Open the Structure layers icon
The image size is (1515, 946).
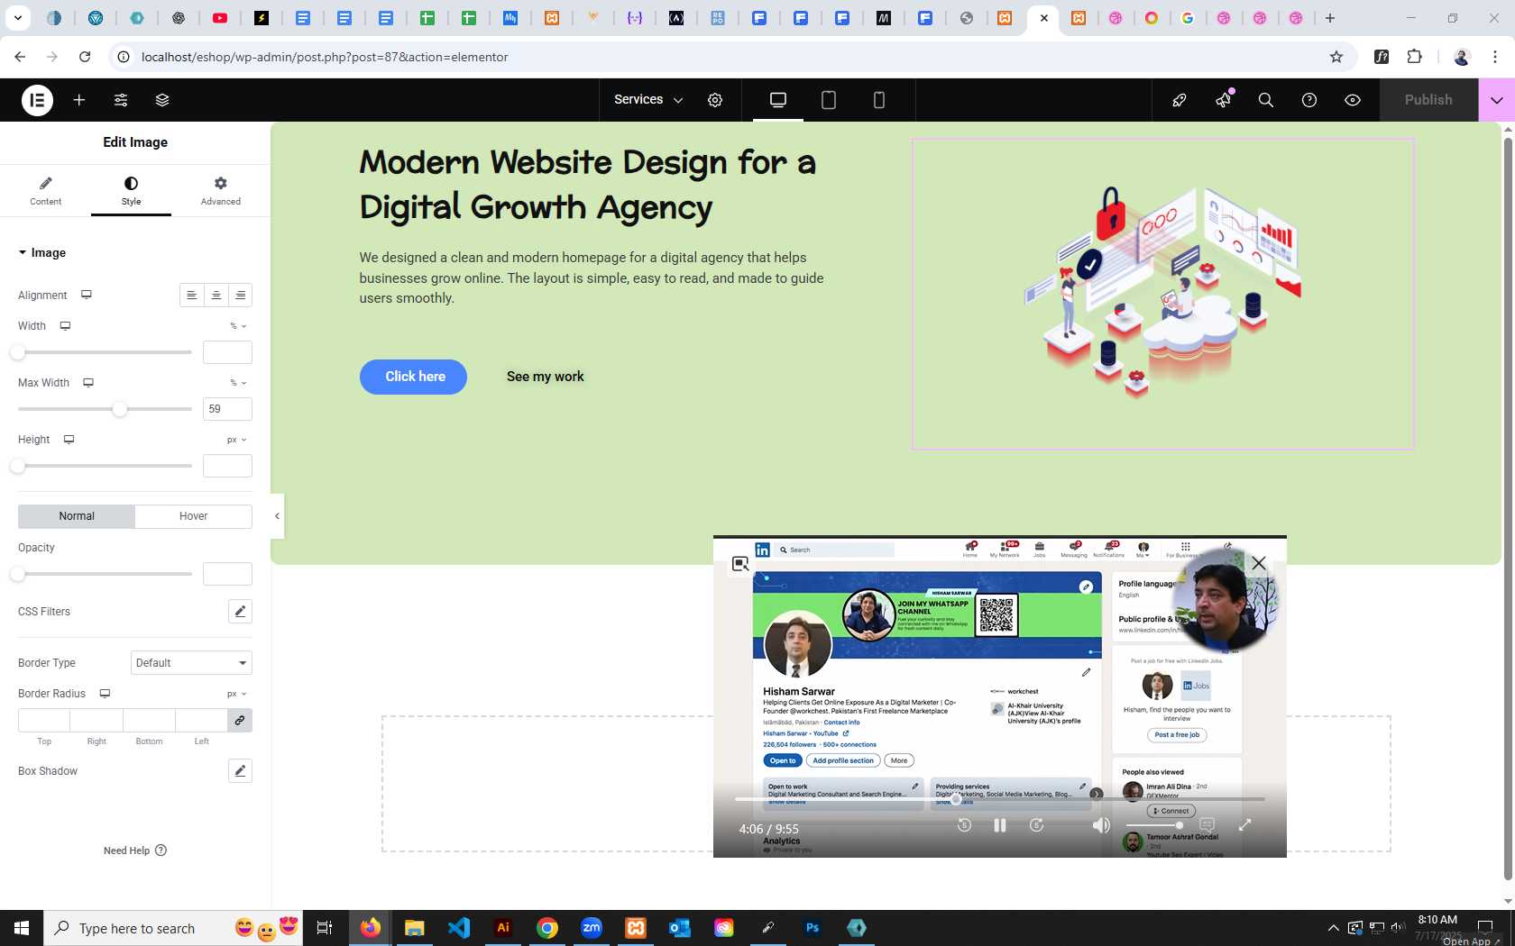click(162, 100)
